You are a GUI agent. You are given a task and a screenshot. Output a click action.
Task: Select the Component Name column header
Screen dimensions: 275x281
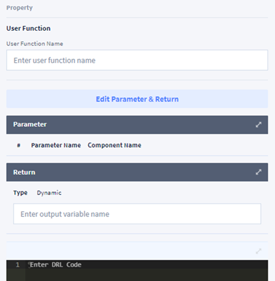click(114, 145)
